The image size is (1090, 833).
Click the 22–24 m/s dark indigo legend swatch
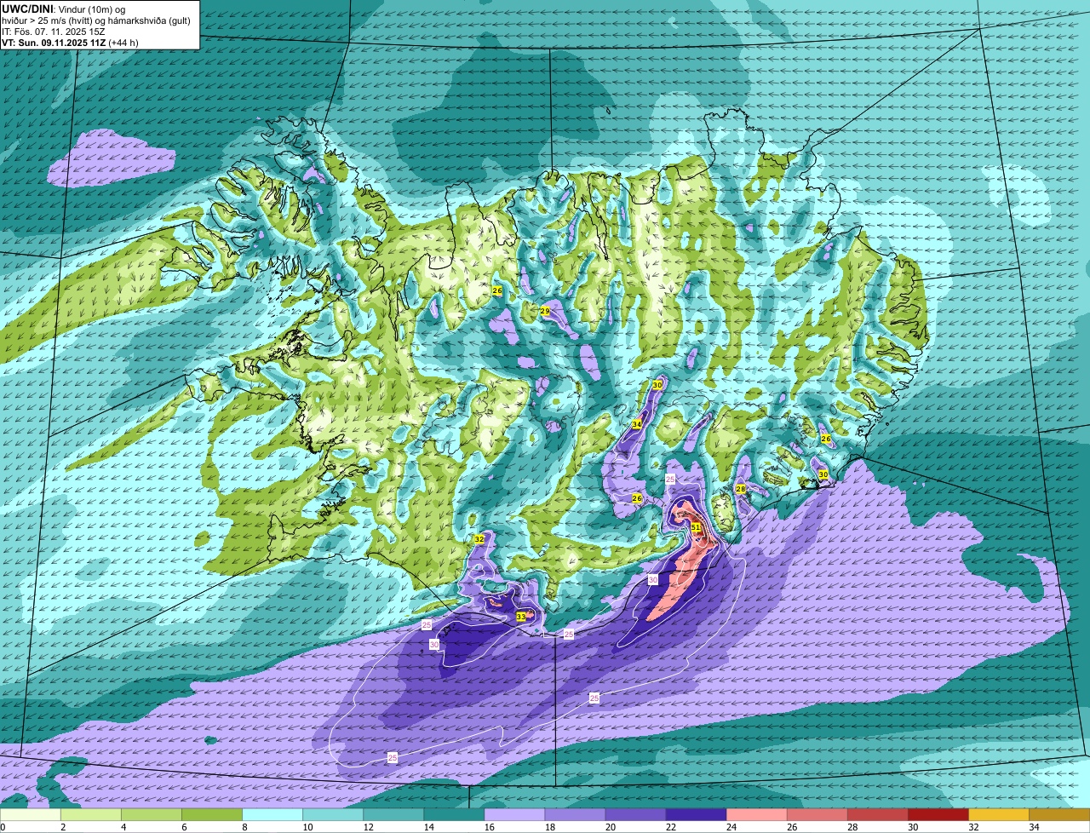(696, 815)
